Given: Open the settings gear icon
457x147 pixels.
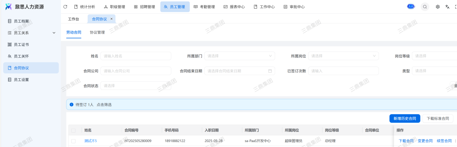Looking at the screenshot, I should point(438,7).
